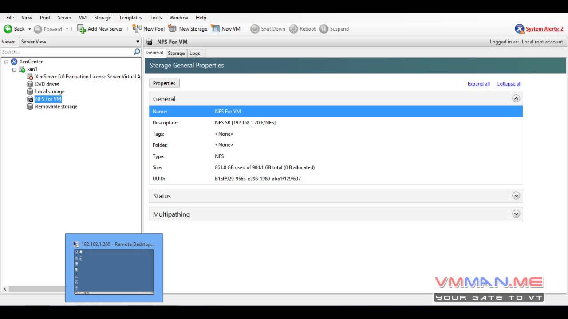Select the UUID value b1aff929
The image size is (568, 319).
click(258, 179)
